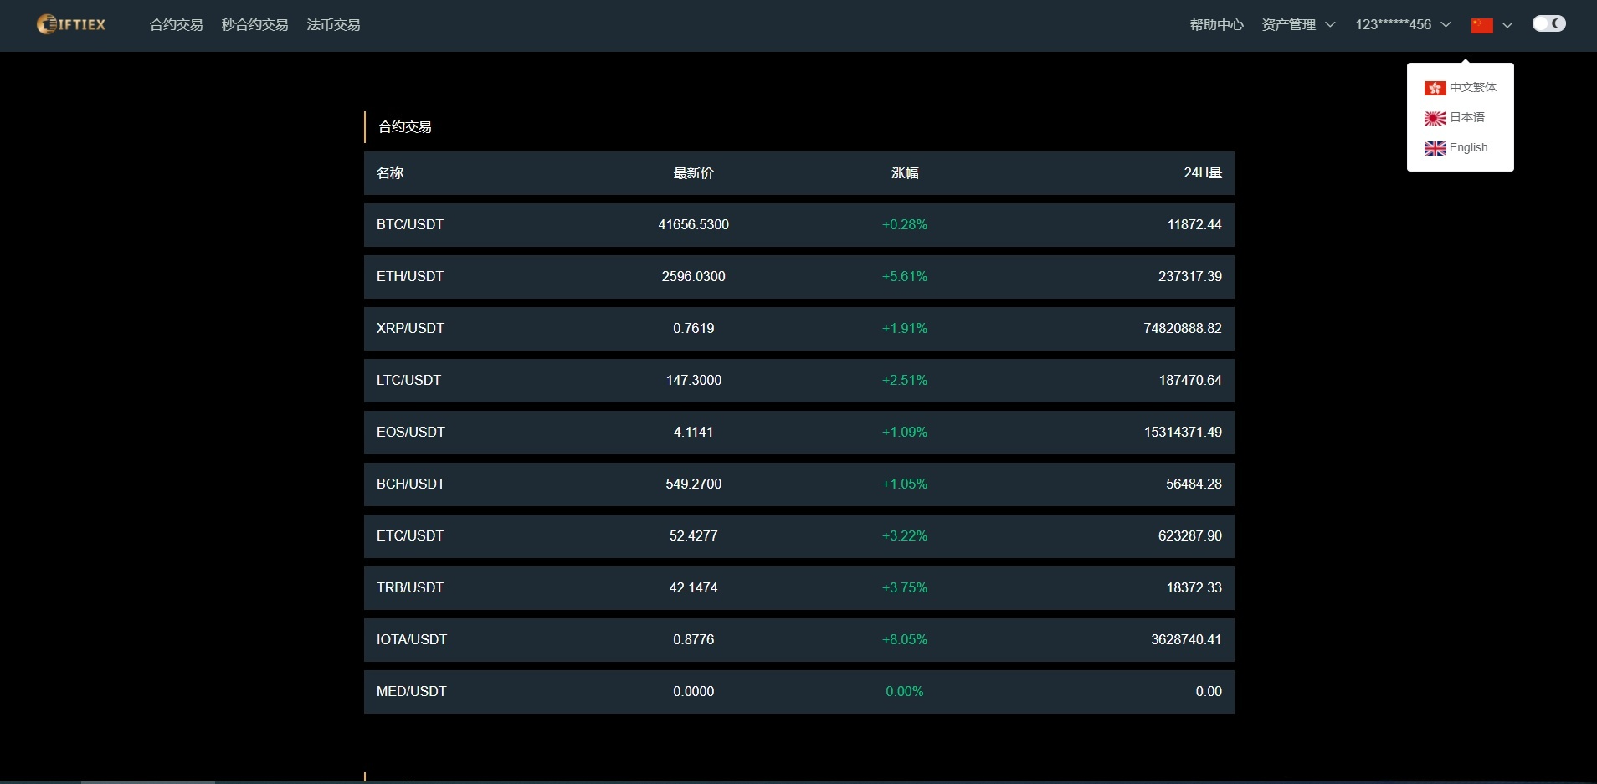Visit the 帮助中心 link
Image resolution: width=1597 pixels, height=784 pixels.
pos(1216,25)
